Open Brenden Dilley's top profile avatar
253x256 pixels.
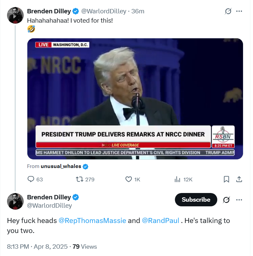(x=15, y=15)
